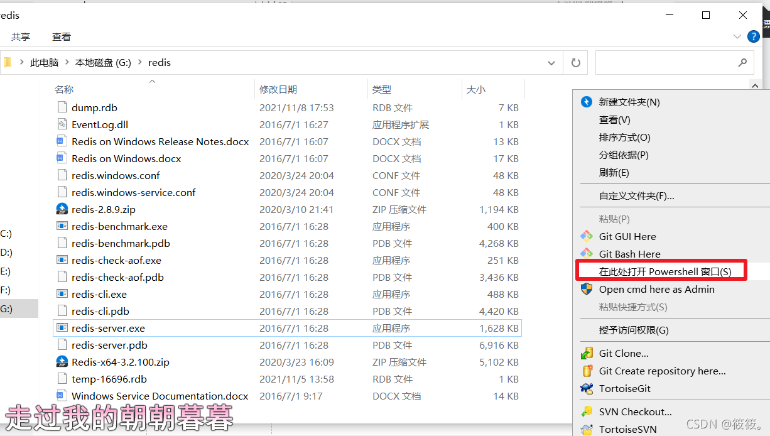The width and height of the screenshot is (770, 436).
Task: Focus the folder search input box
Action: tap(674, 63)
